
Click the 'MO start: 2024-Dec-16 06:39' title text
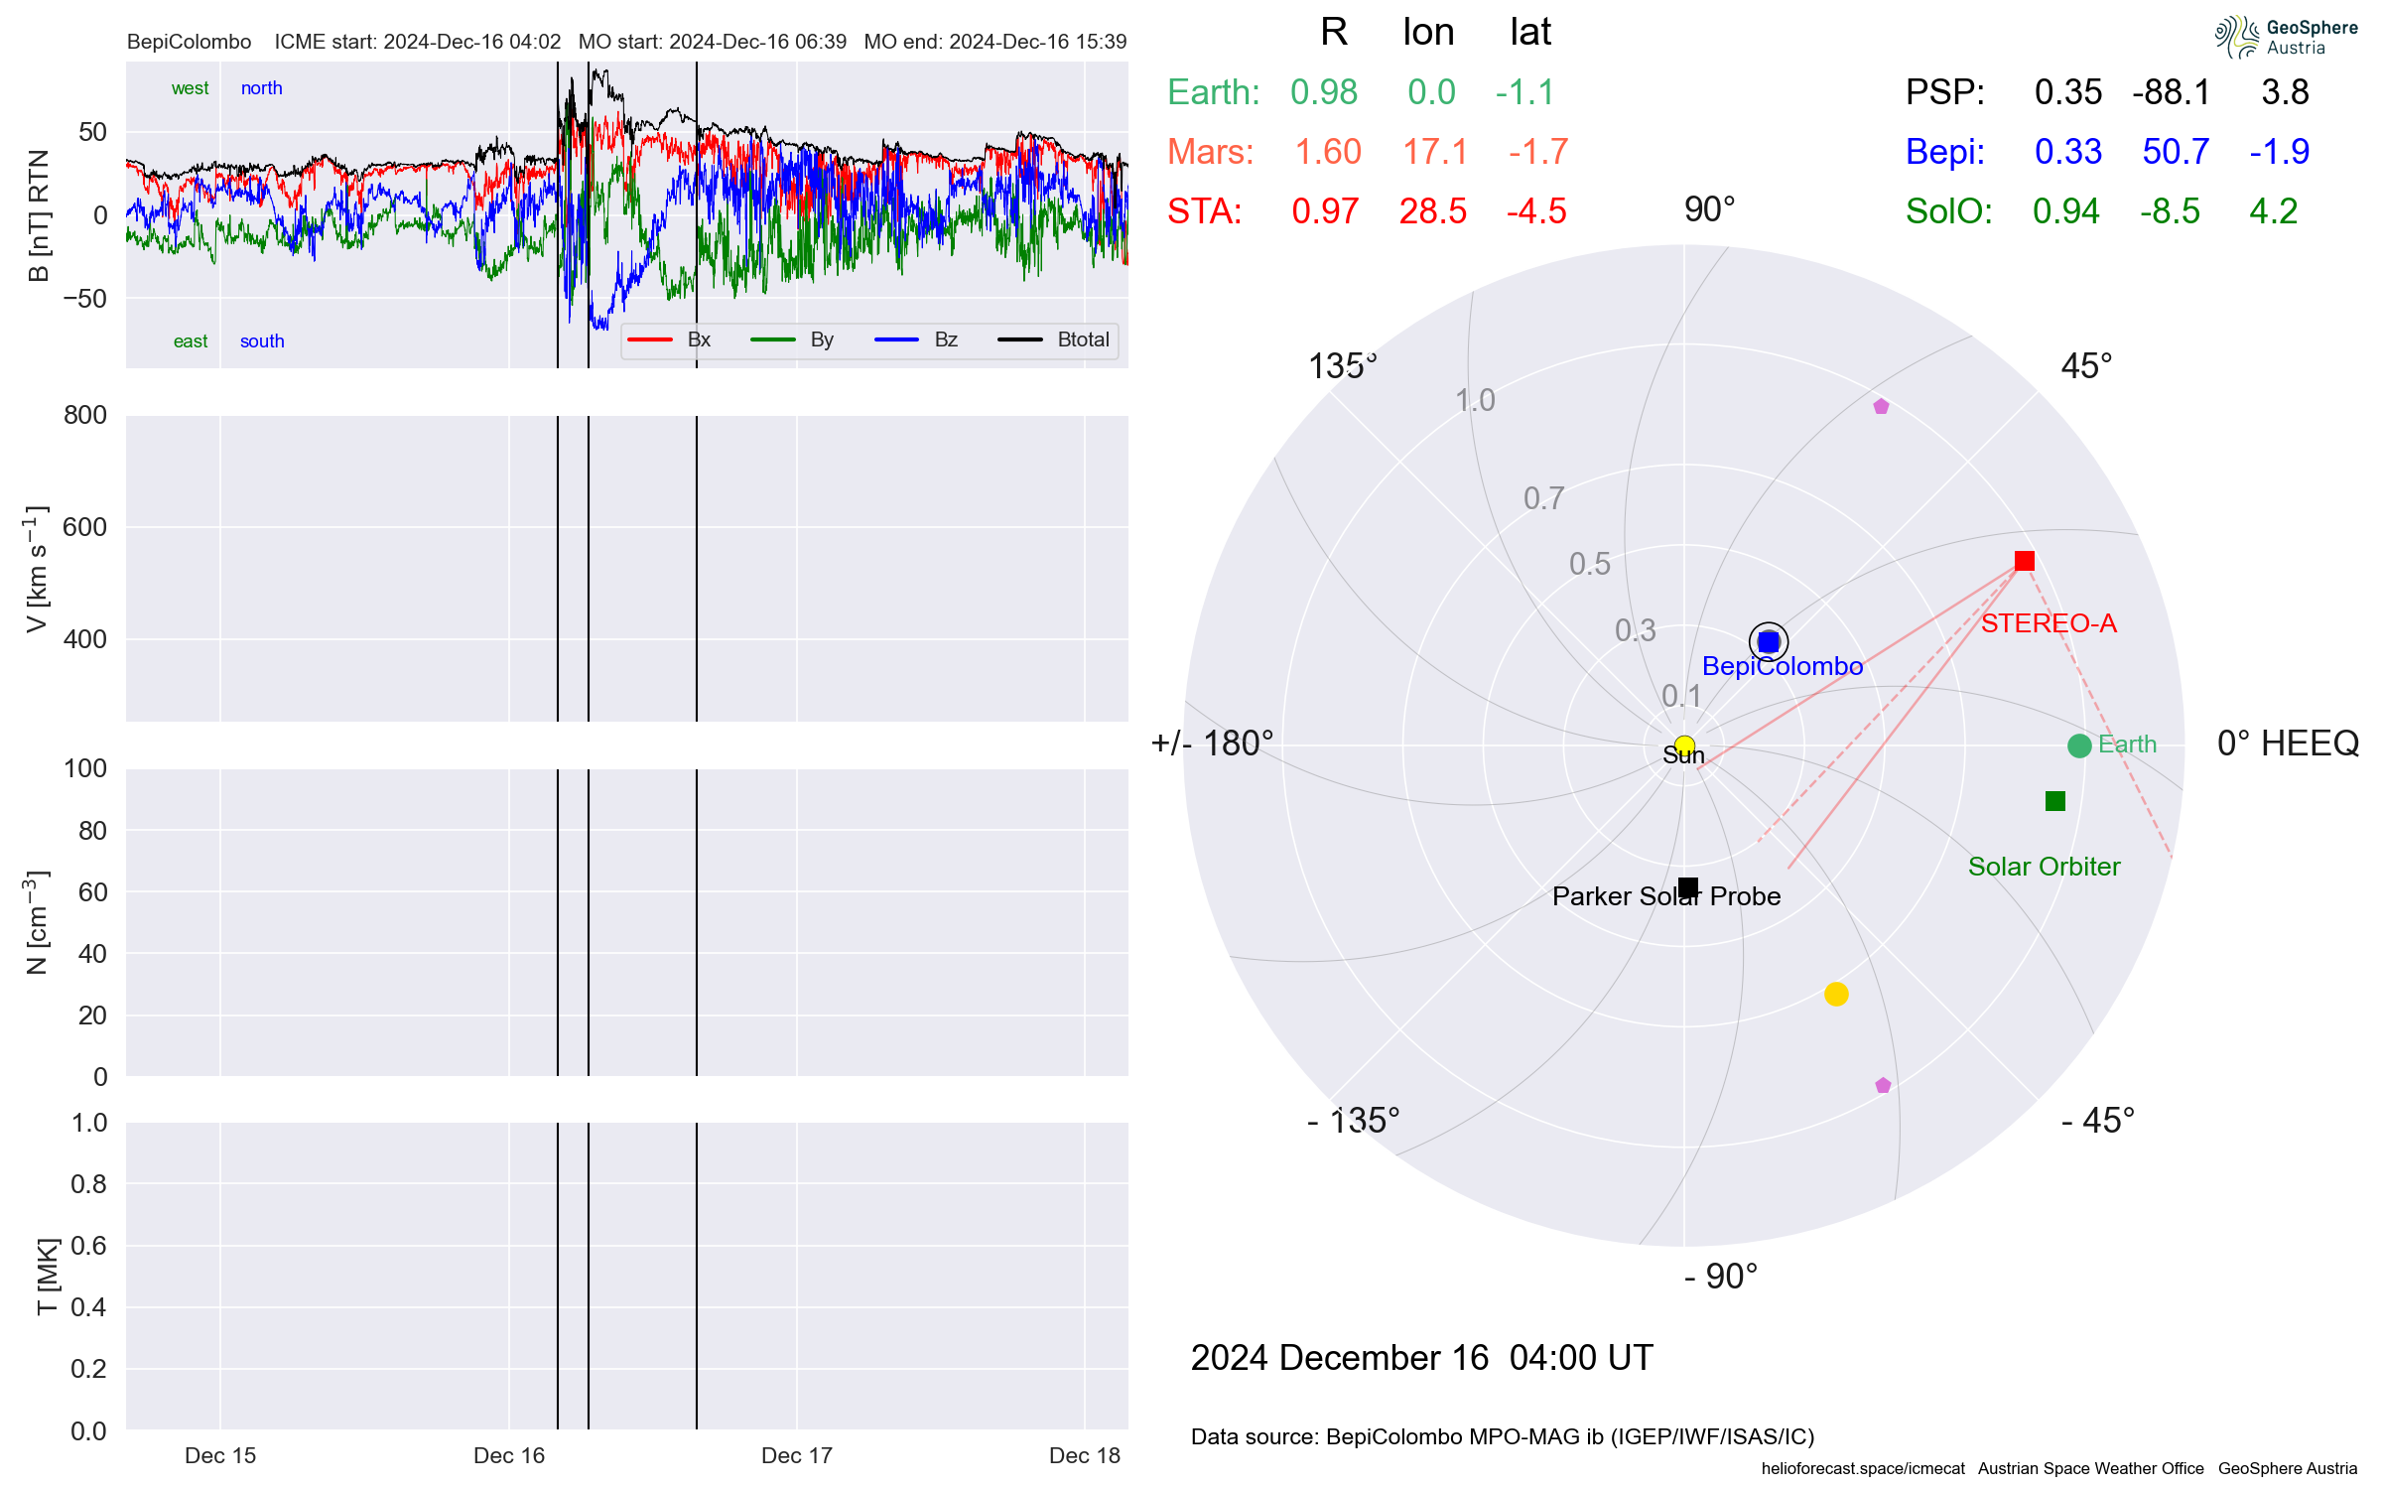pos(713,42)
